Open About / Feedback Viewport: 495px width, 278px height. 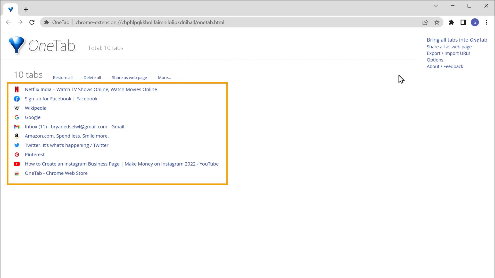pos(445,66)
